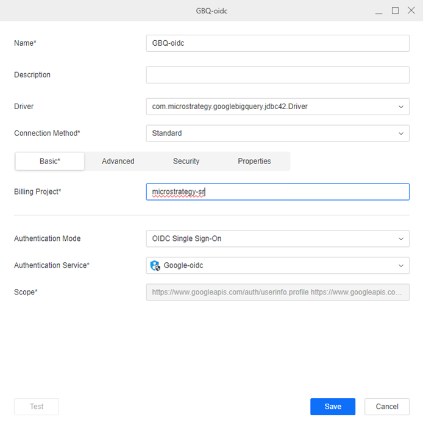423x428 pixels.
Task: Click the GBQ-oidc window title text
Action: (x=211, y=10)
